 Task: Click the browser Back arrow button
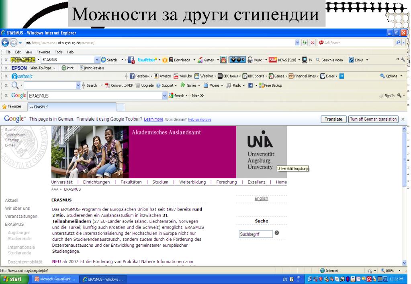coord(5,42)
